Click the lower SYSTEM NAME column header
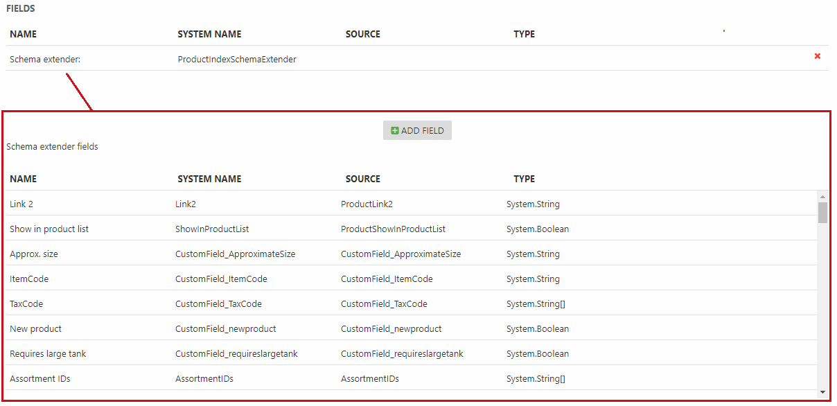The image size is (837, 406). click(209, 179)
